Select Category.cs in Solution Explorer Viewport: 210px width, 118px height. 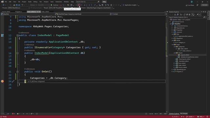181,43
